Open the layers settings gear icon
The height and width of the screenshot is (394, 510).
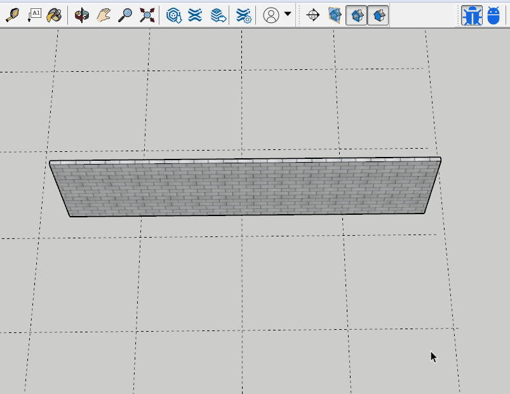pyautogui.click(x=243, y=15)
